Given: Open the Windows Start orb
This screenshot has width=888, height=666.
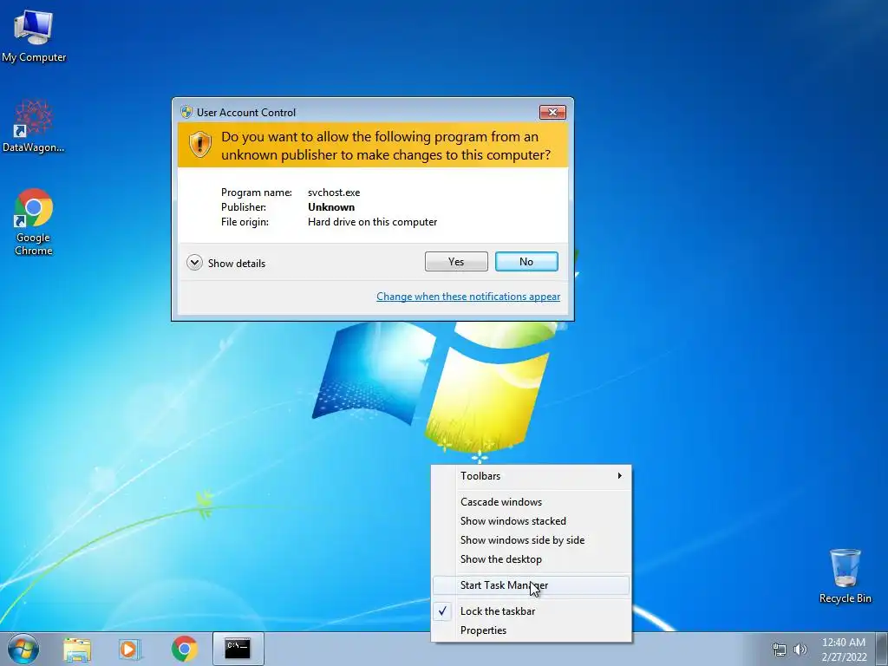Looking at the screenshot, I should click(23, 649).
